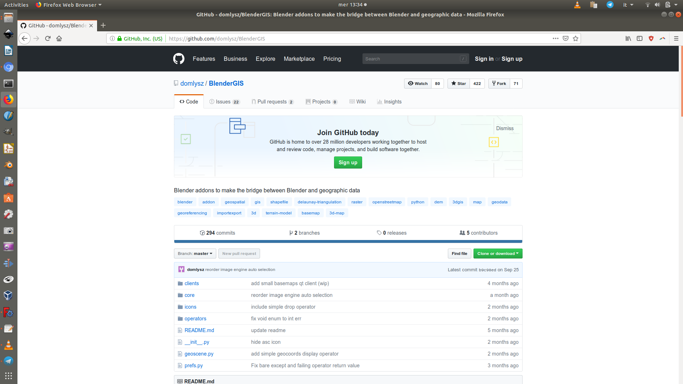Star the BlenderGIS repository
The width and height of the screenshot is (683, 384).
(459, 84)
